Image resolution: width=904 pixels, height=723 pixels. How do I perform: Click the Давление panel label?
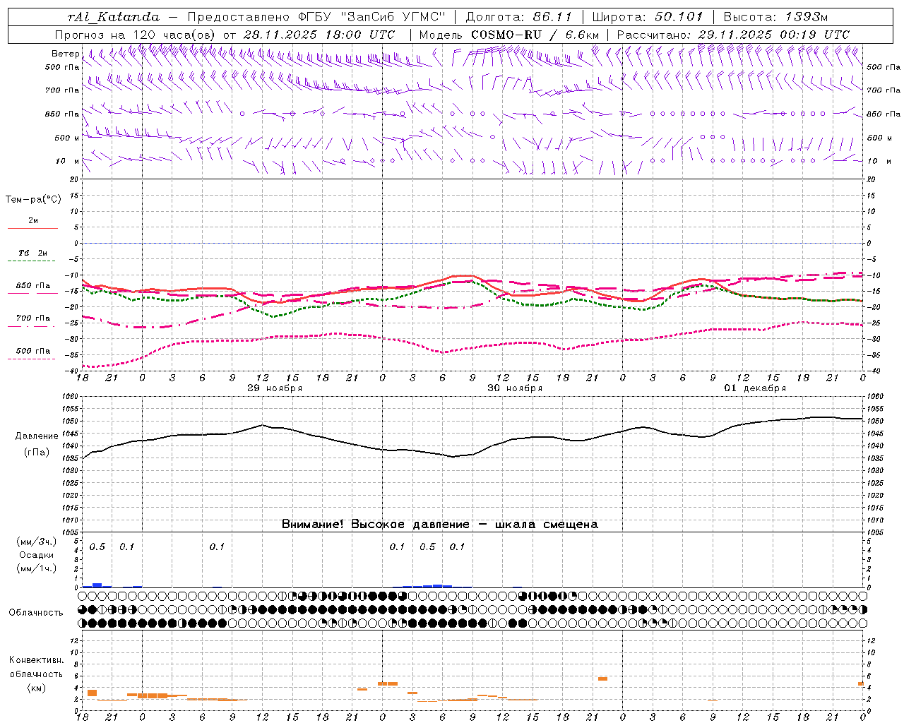(37, 436)
